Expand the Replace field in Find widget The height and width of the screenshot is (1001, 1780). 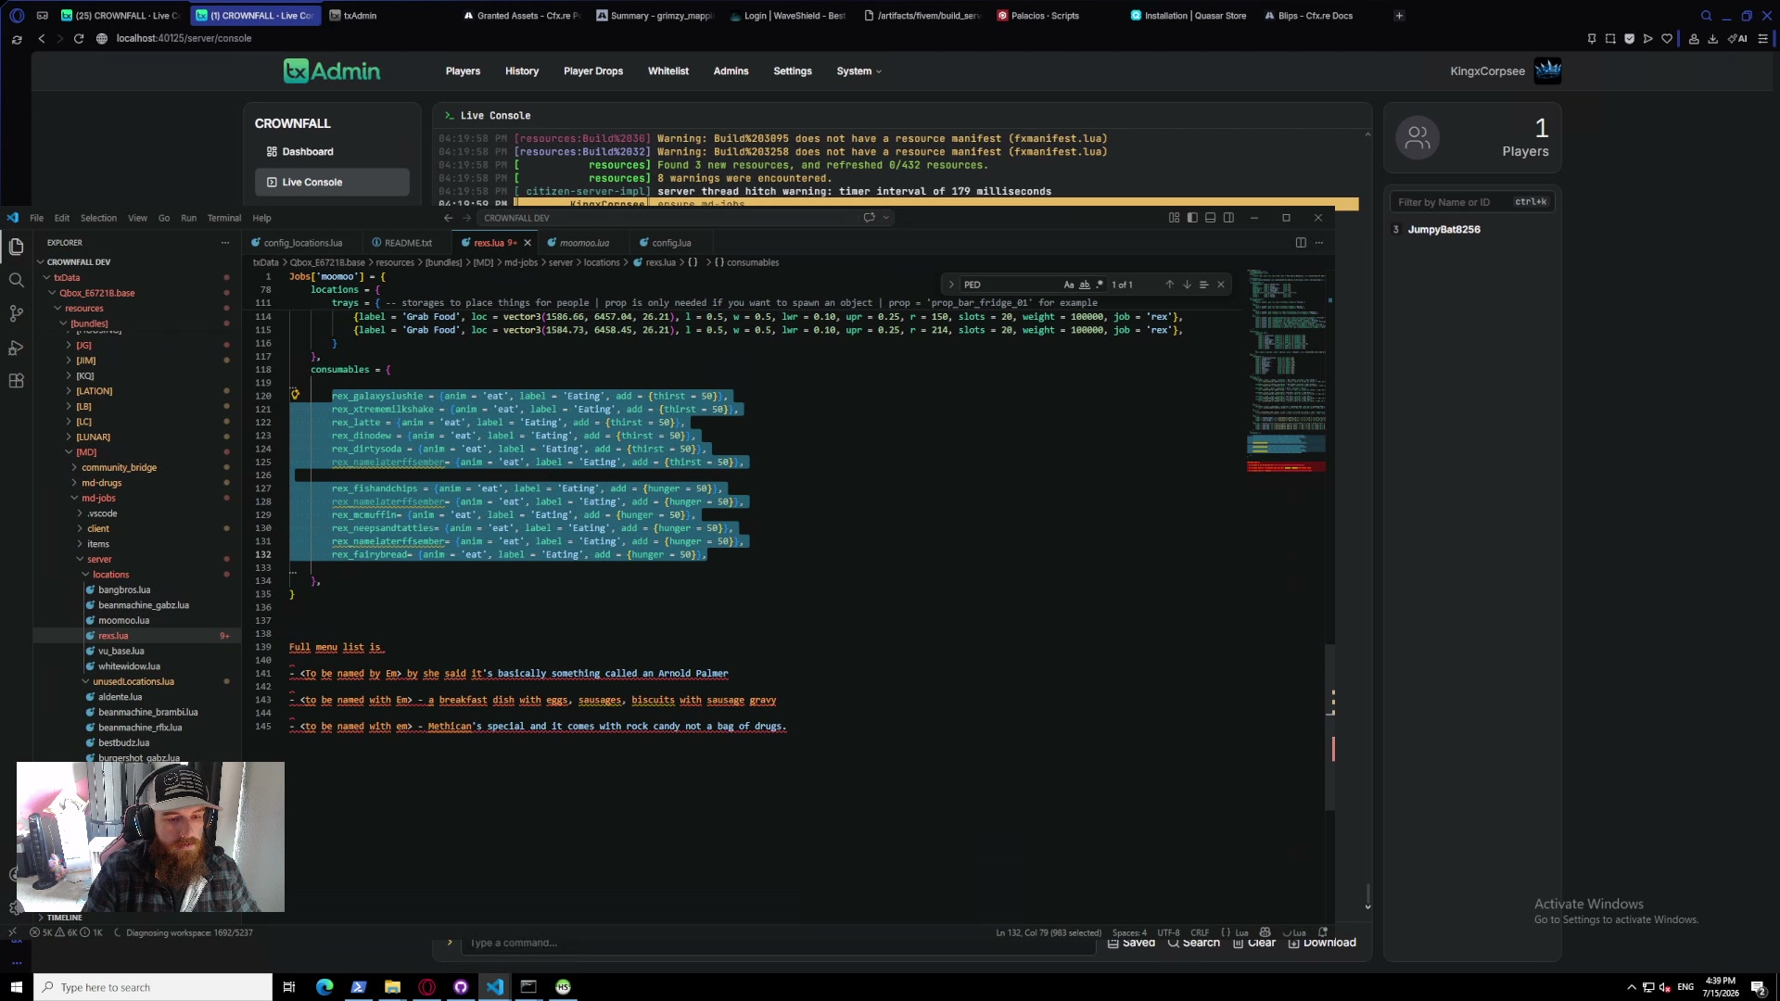point(951,285)
